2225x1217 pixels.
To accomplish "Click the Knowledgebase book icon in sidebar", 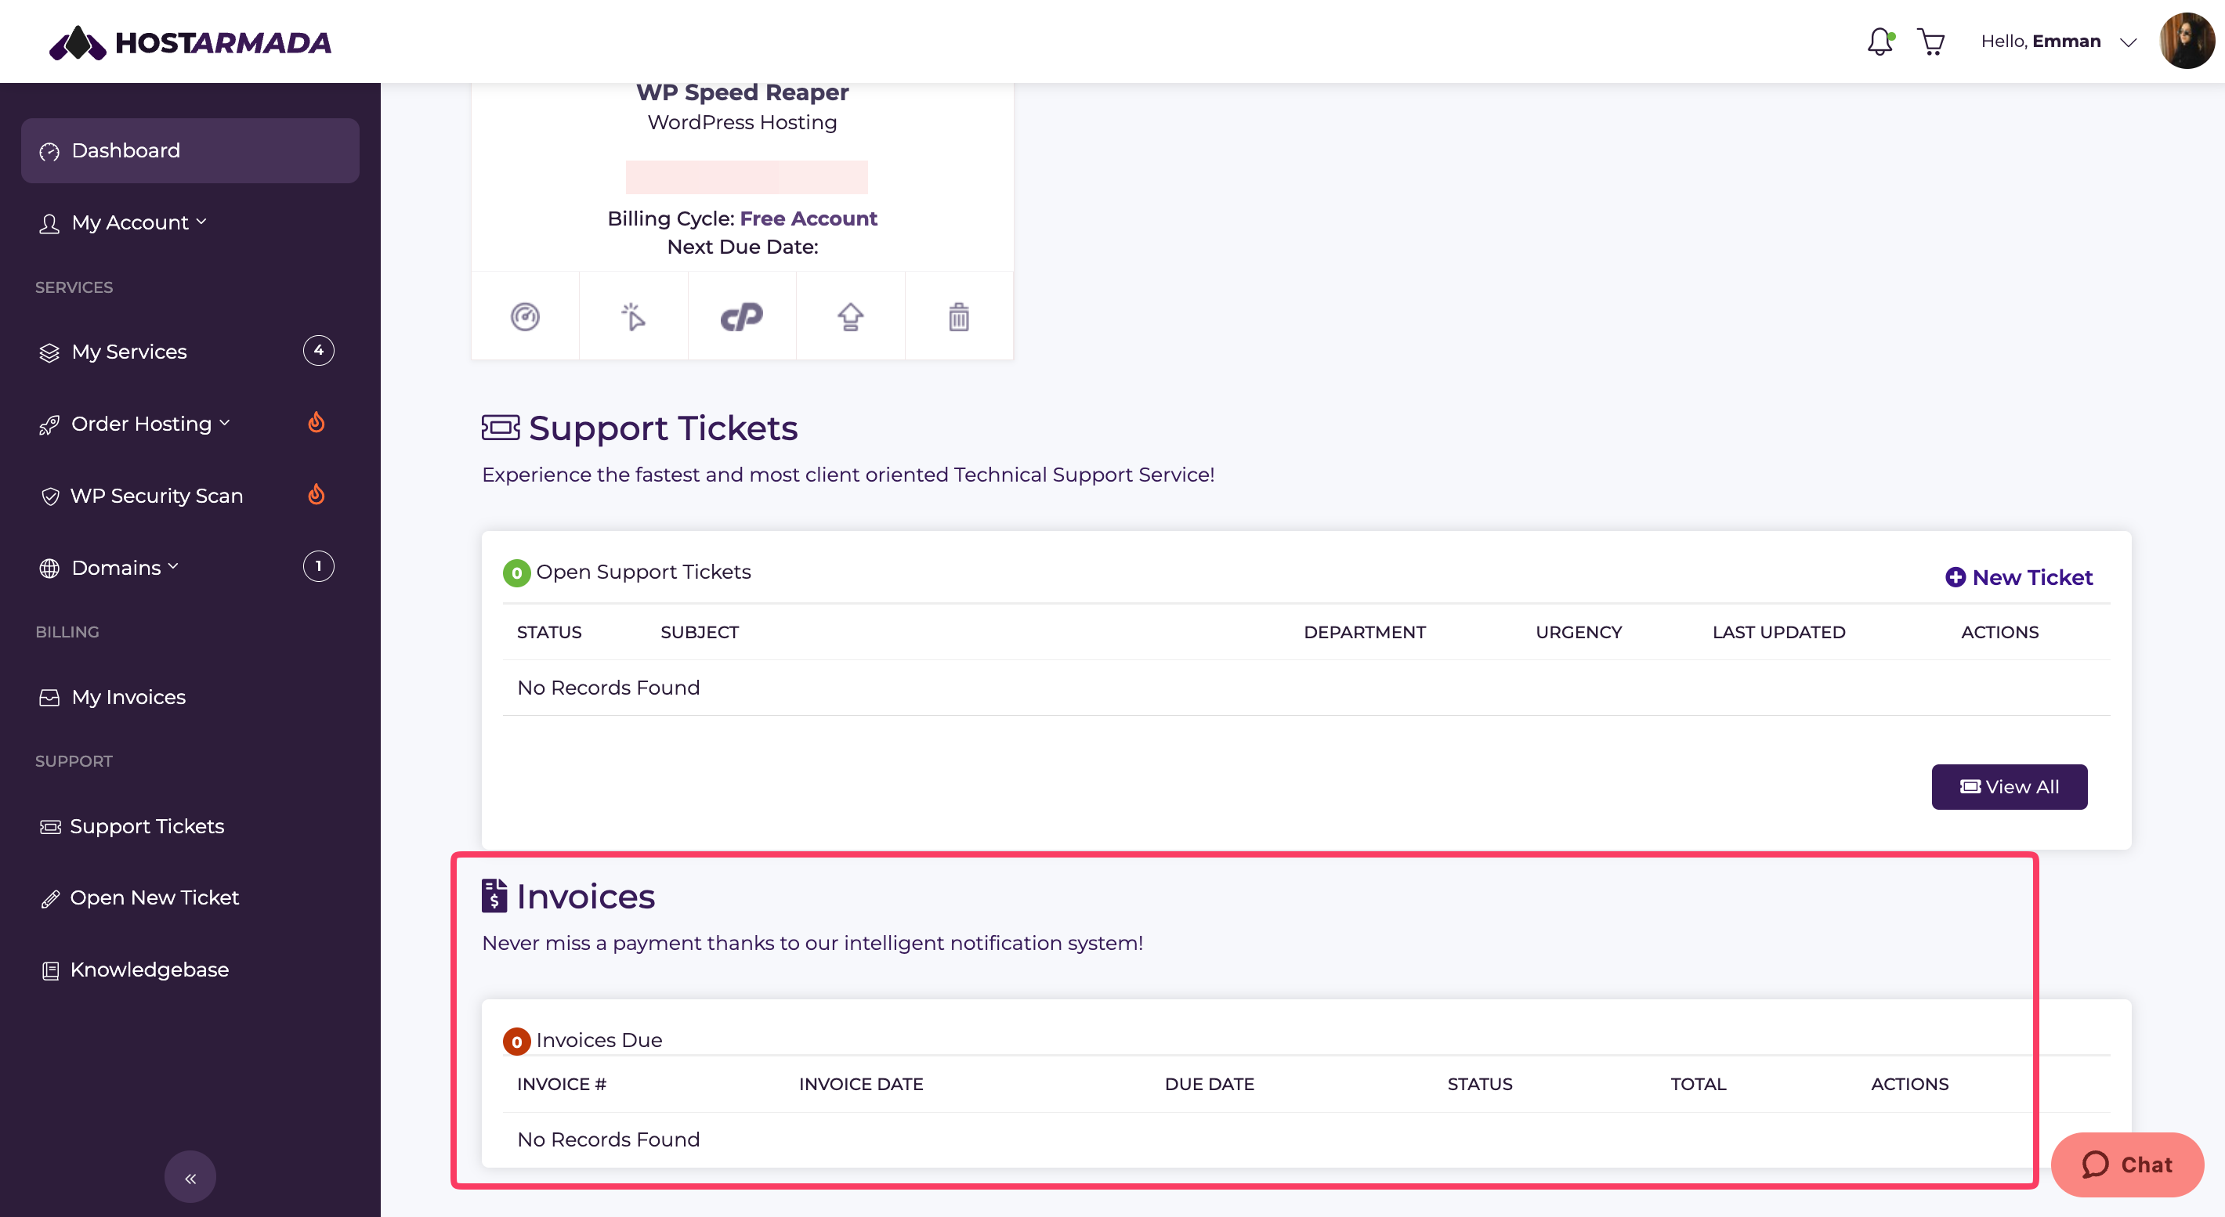I will pyautogui.click(x=50, y=971).
